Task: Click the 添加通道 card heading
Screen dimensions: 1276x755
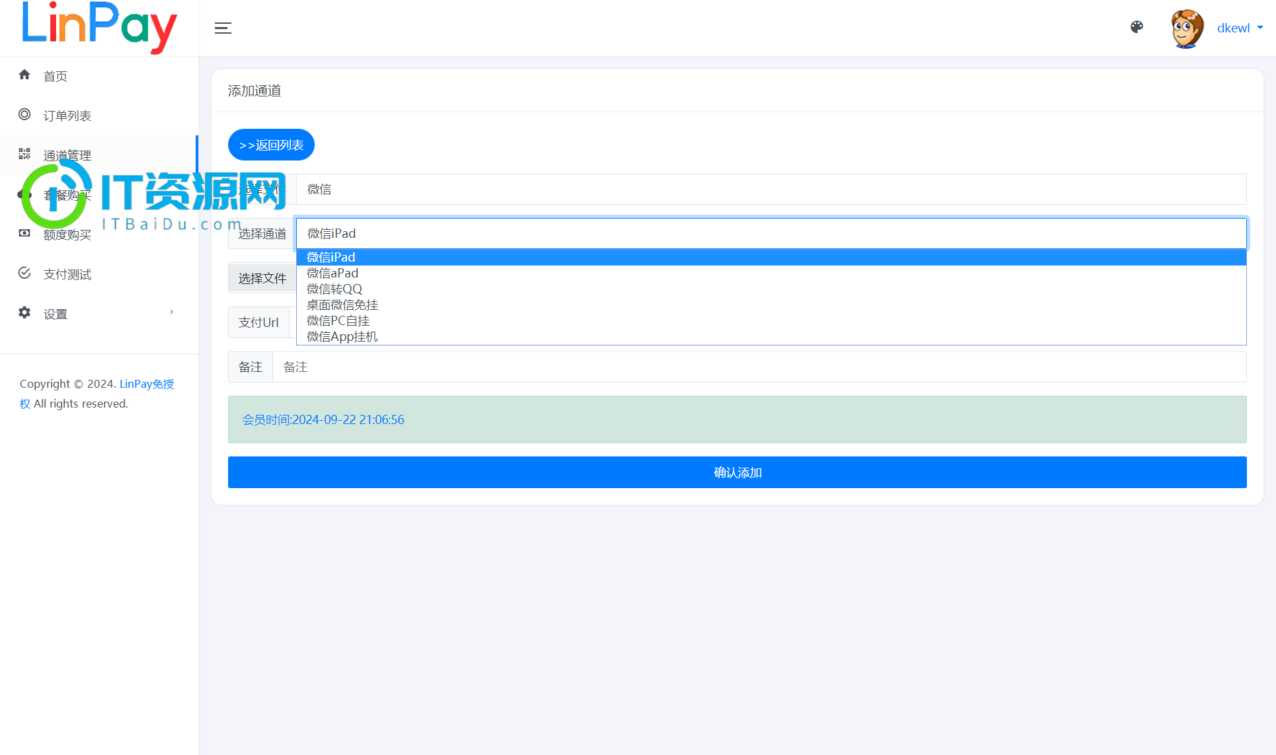Action: point(255,90)
